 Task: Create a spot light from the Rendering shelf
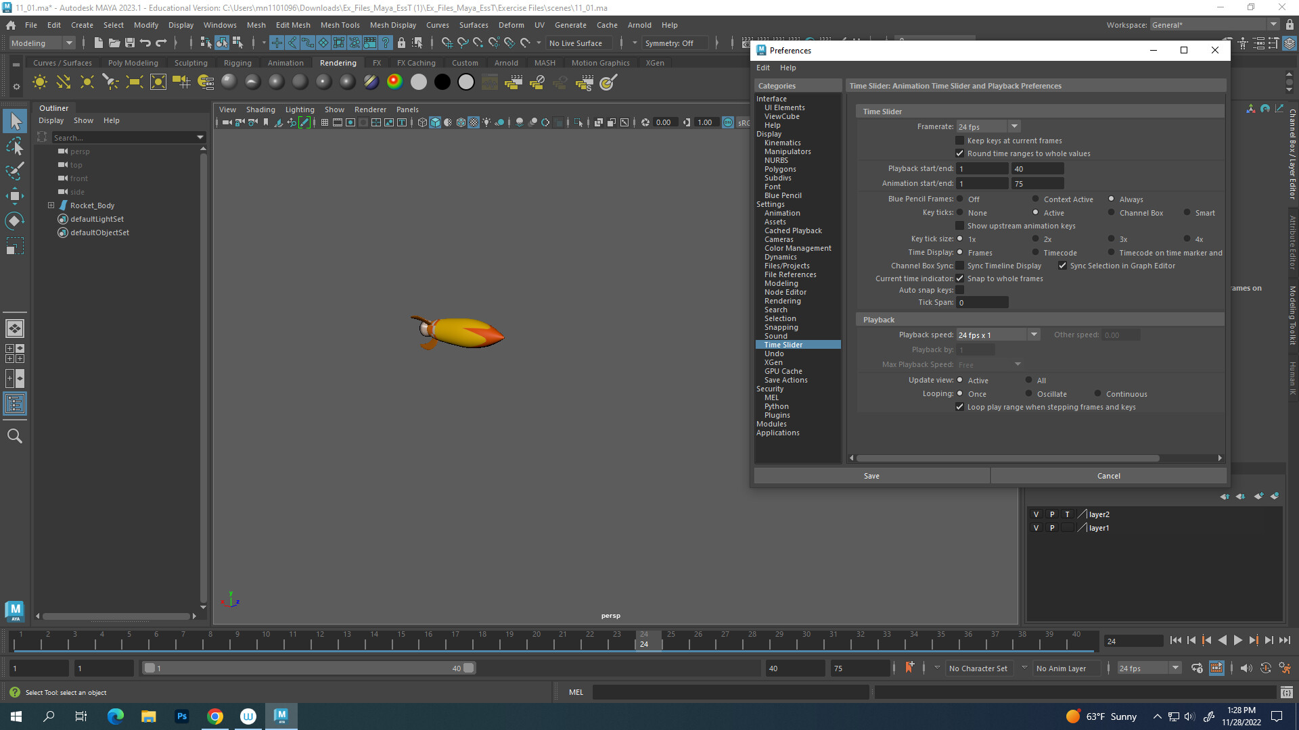pos(110,82)
